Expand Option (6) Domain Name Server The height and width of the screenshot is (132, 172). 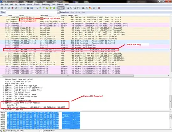tap(4, 96)
